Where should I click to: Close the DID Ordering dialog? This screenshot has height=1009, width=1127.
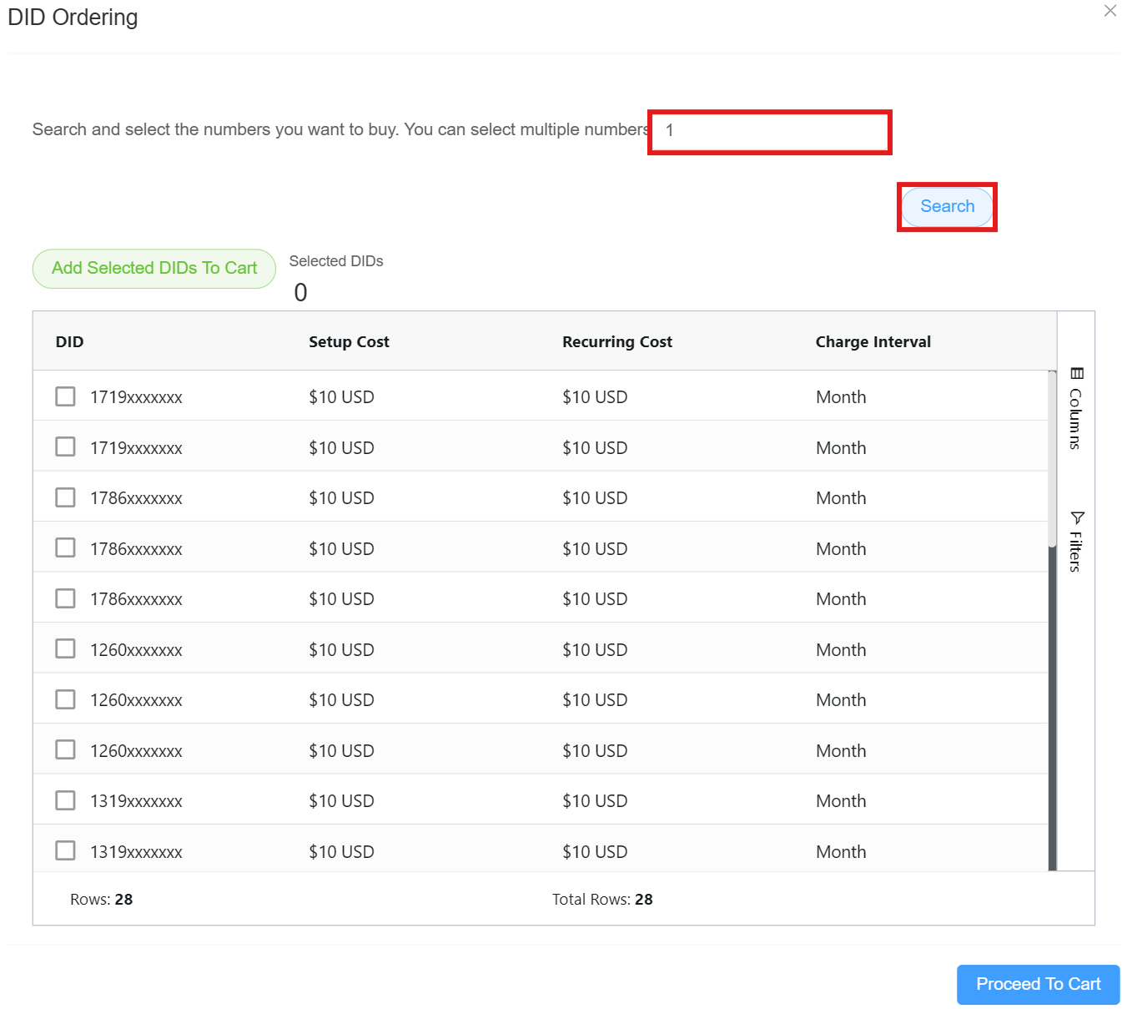(1109, 11)
